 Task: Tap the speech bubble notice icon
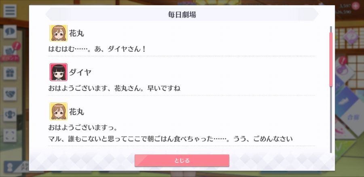pyautogui.click(x=10, y=32)
